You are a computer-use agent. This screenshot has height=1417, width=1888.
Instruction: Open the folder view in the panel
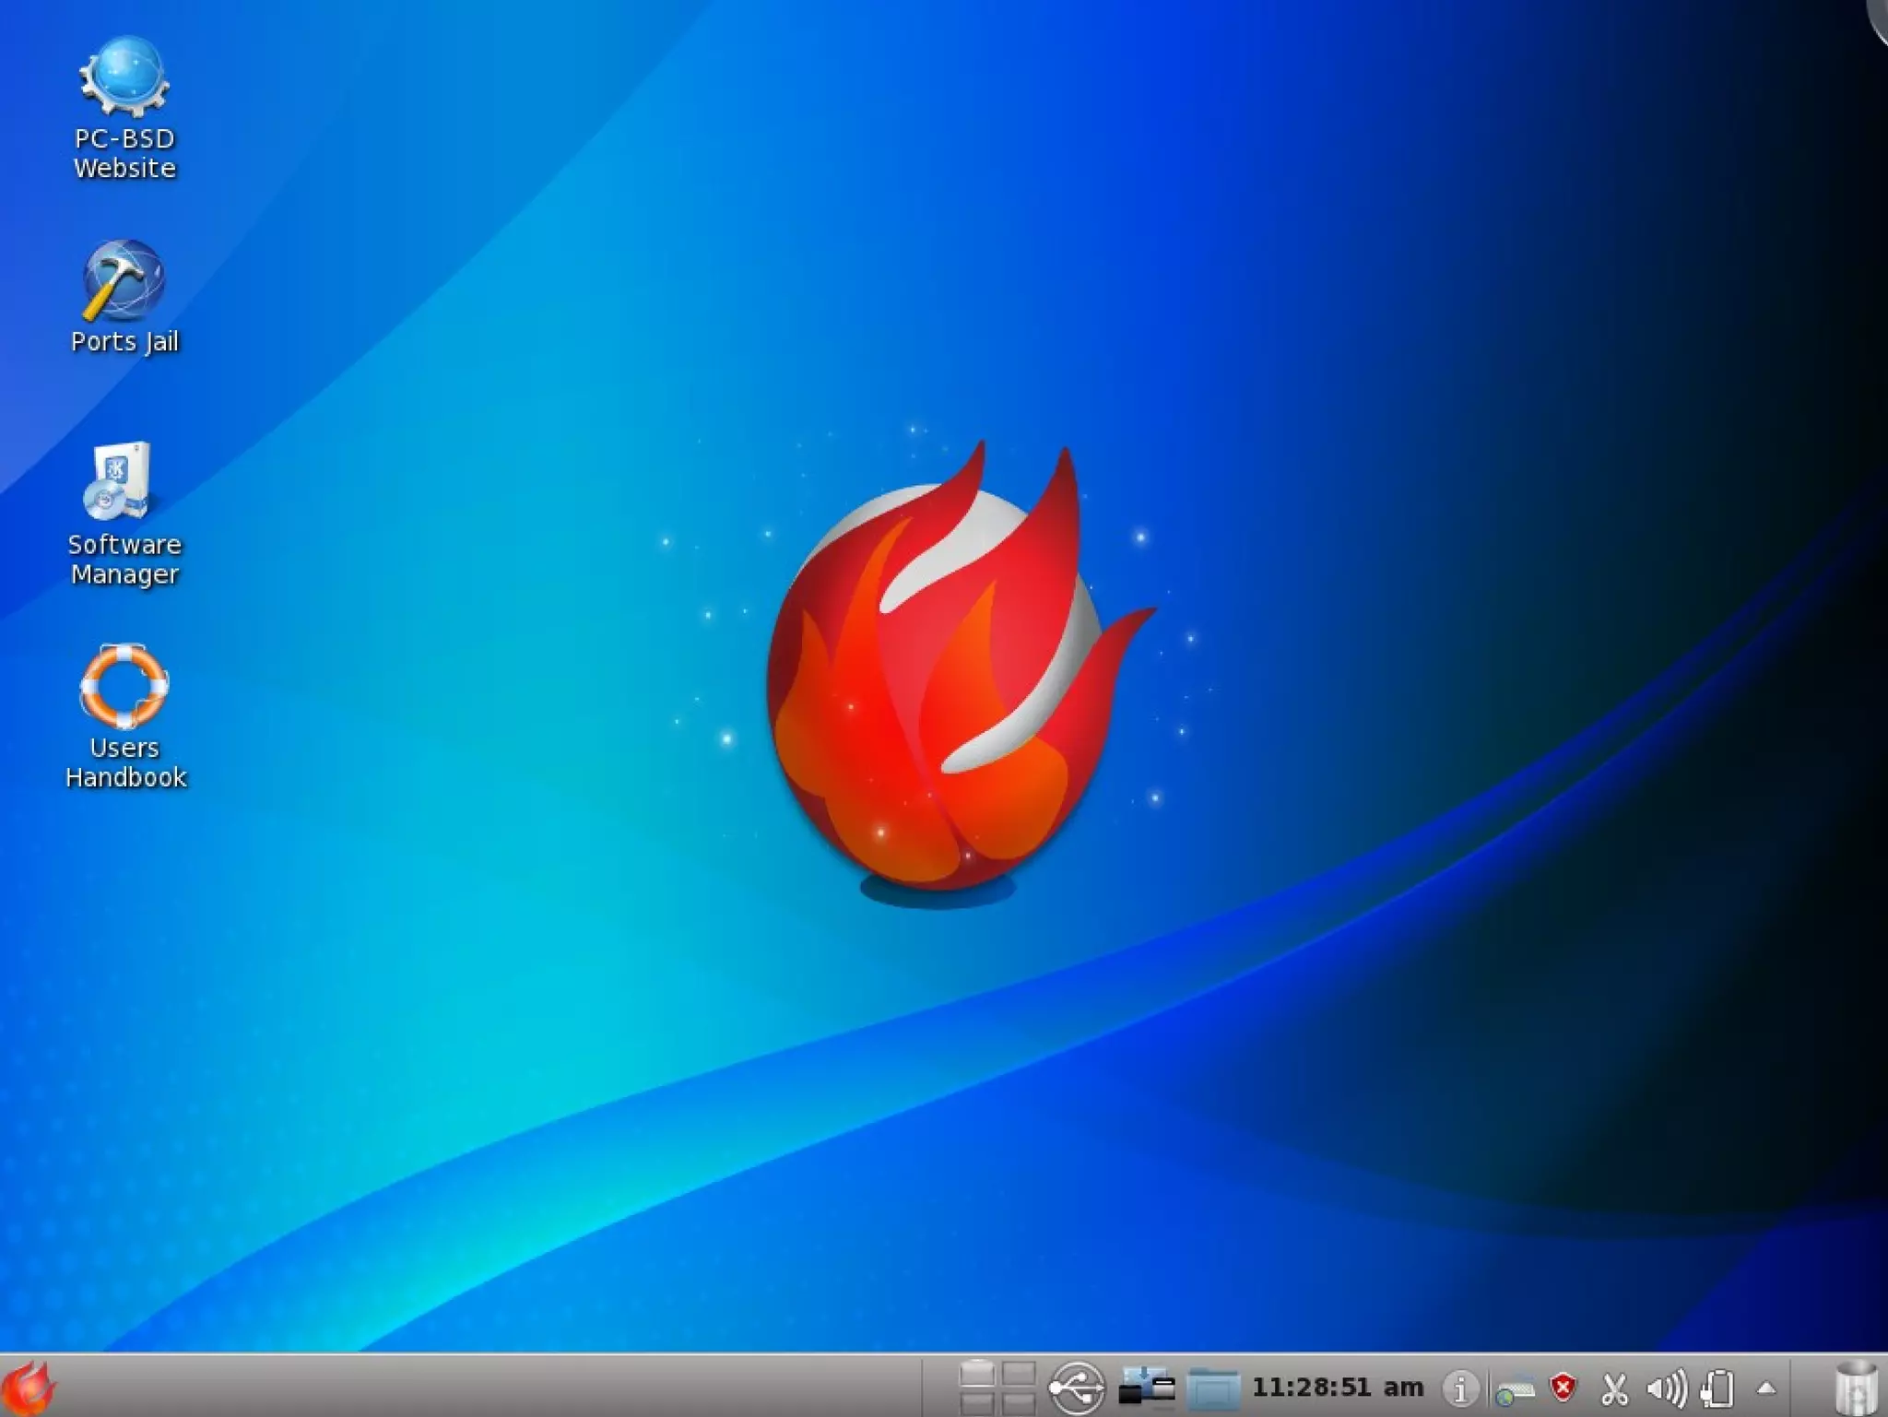(x=1212, y=1387)
